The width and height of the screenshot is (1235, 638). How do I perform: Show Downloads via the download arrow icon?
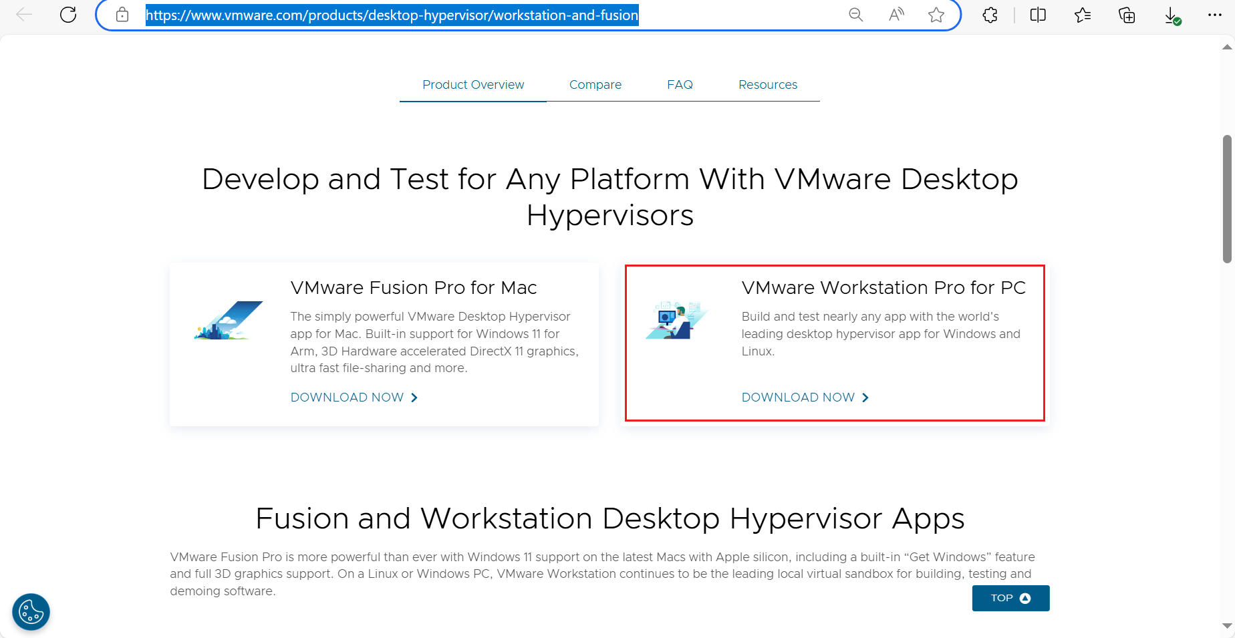point(1172,16)
